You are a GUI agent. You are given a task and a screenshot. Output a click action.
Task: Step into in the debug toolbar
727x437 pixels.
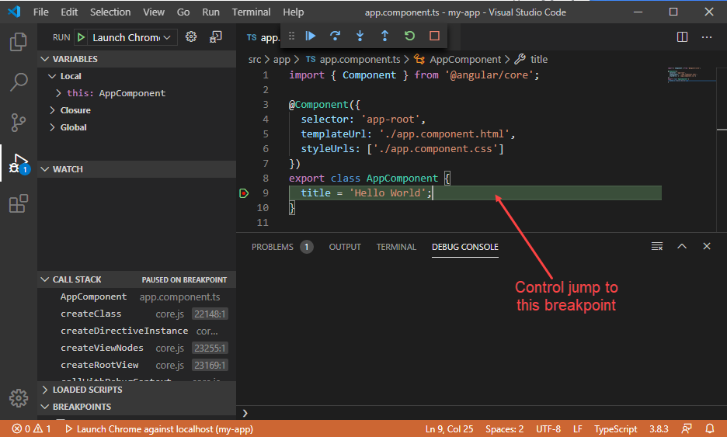click(360, 36)
